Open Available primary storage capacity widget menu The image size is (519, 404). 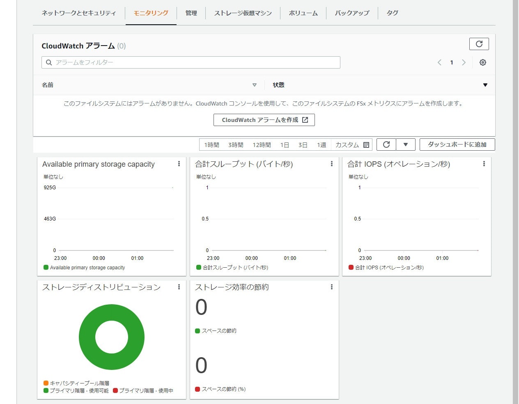[179, 164]
